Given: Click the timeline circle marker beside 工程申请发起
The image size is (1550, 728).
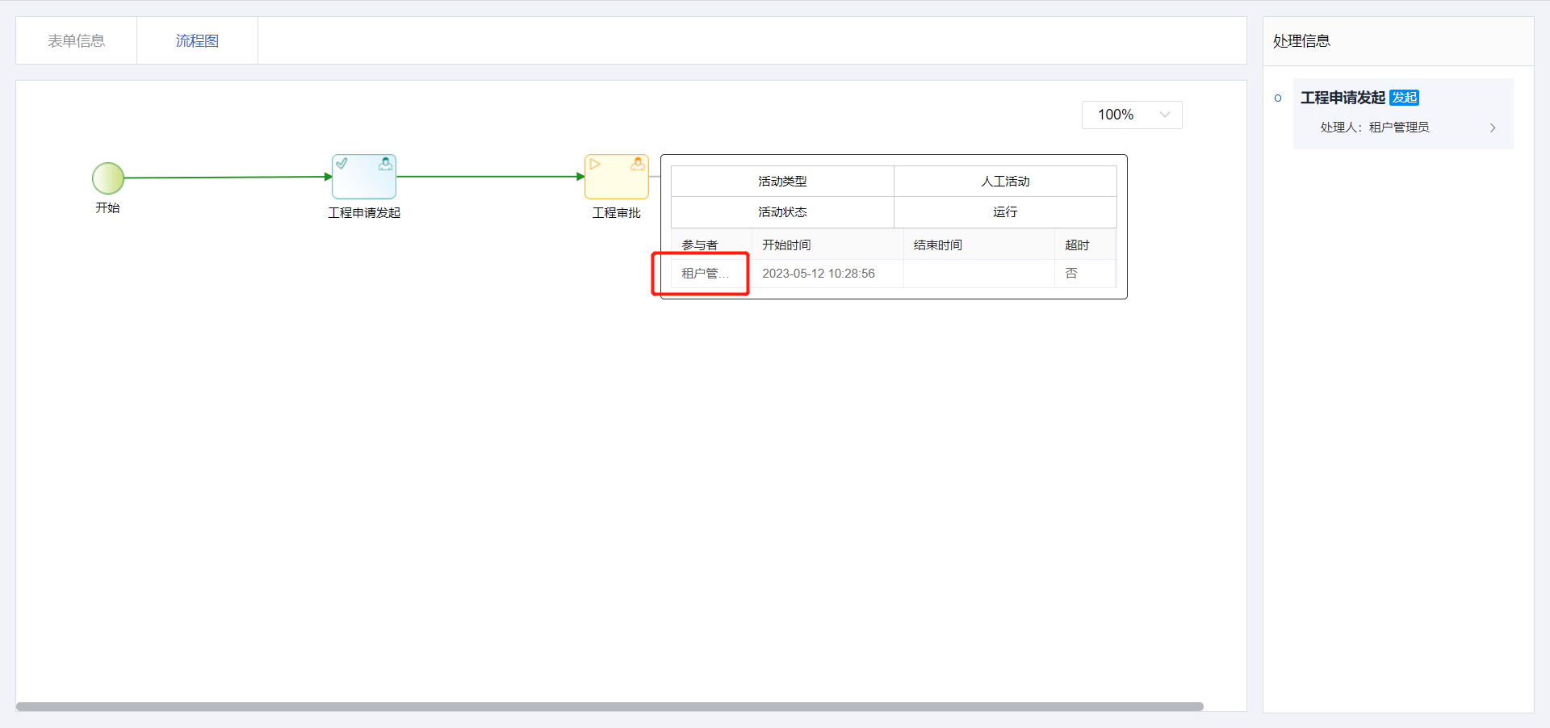Looking at the screenshot, I should 1278,98.
